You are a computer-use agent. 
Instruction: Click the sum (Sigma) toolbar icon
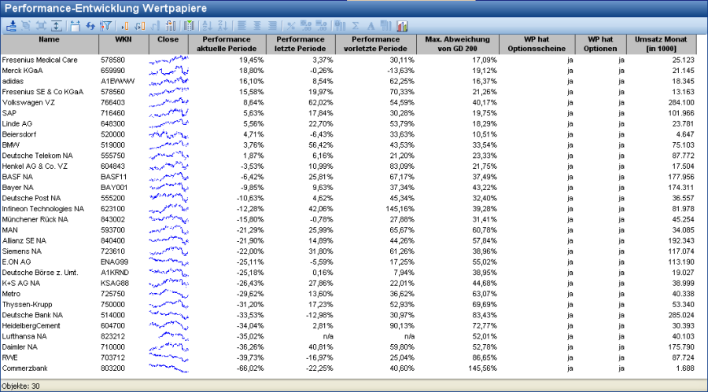tap(356, 26)
